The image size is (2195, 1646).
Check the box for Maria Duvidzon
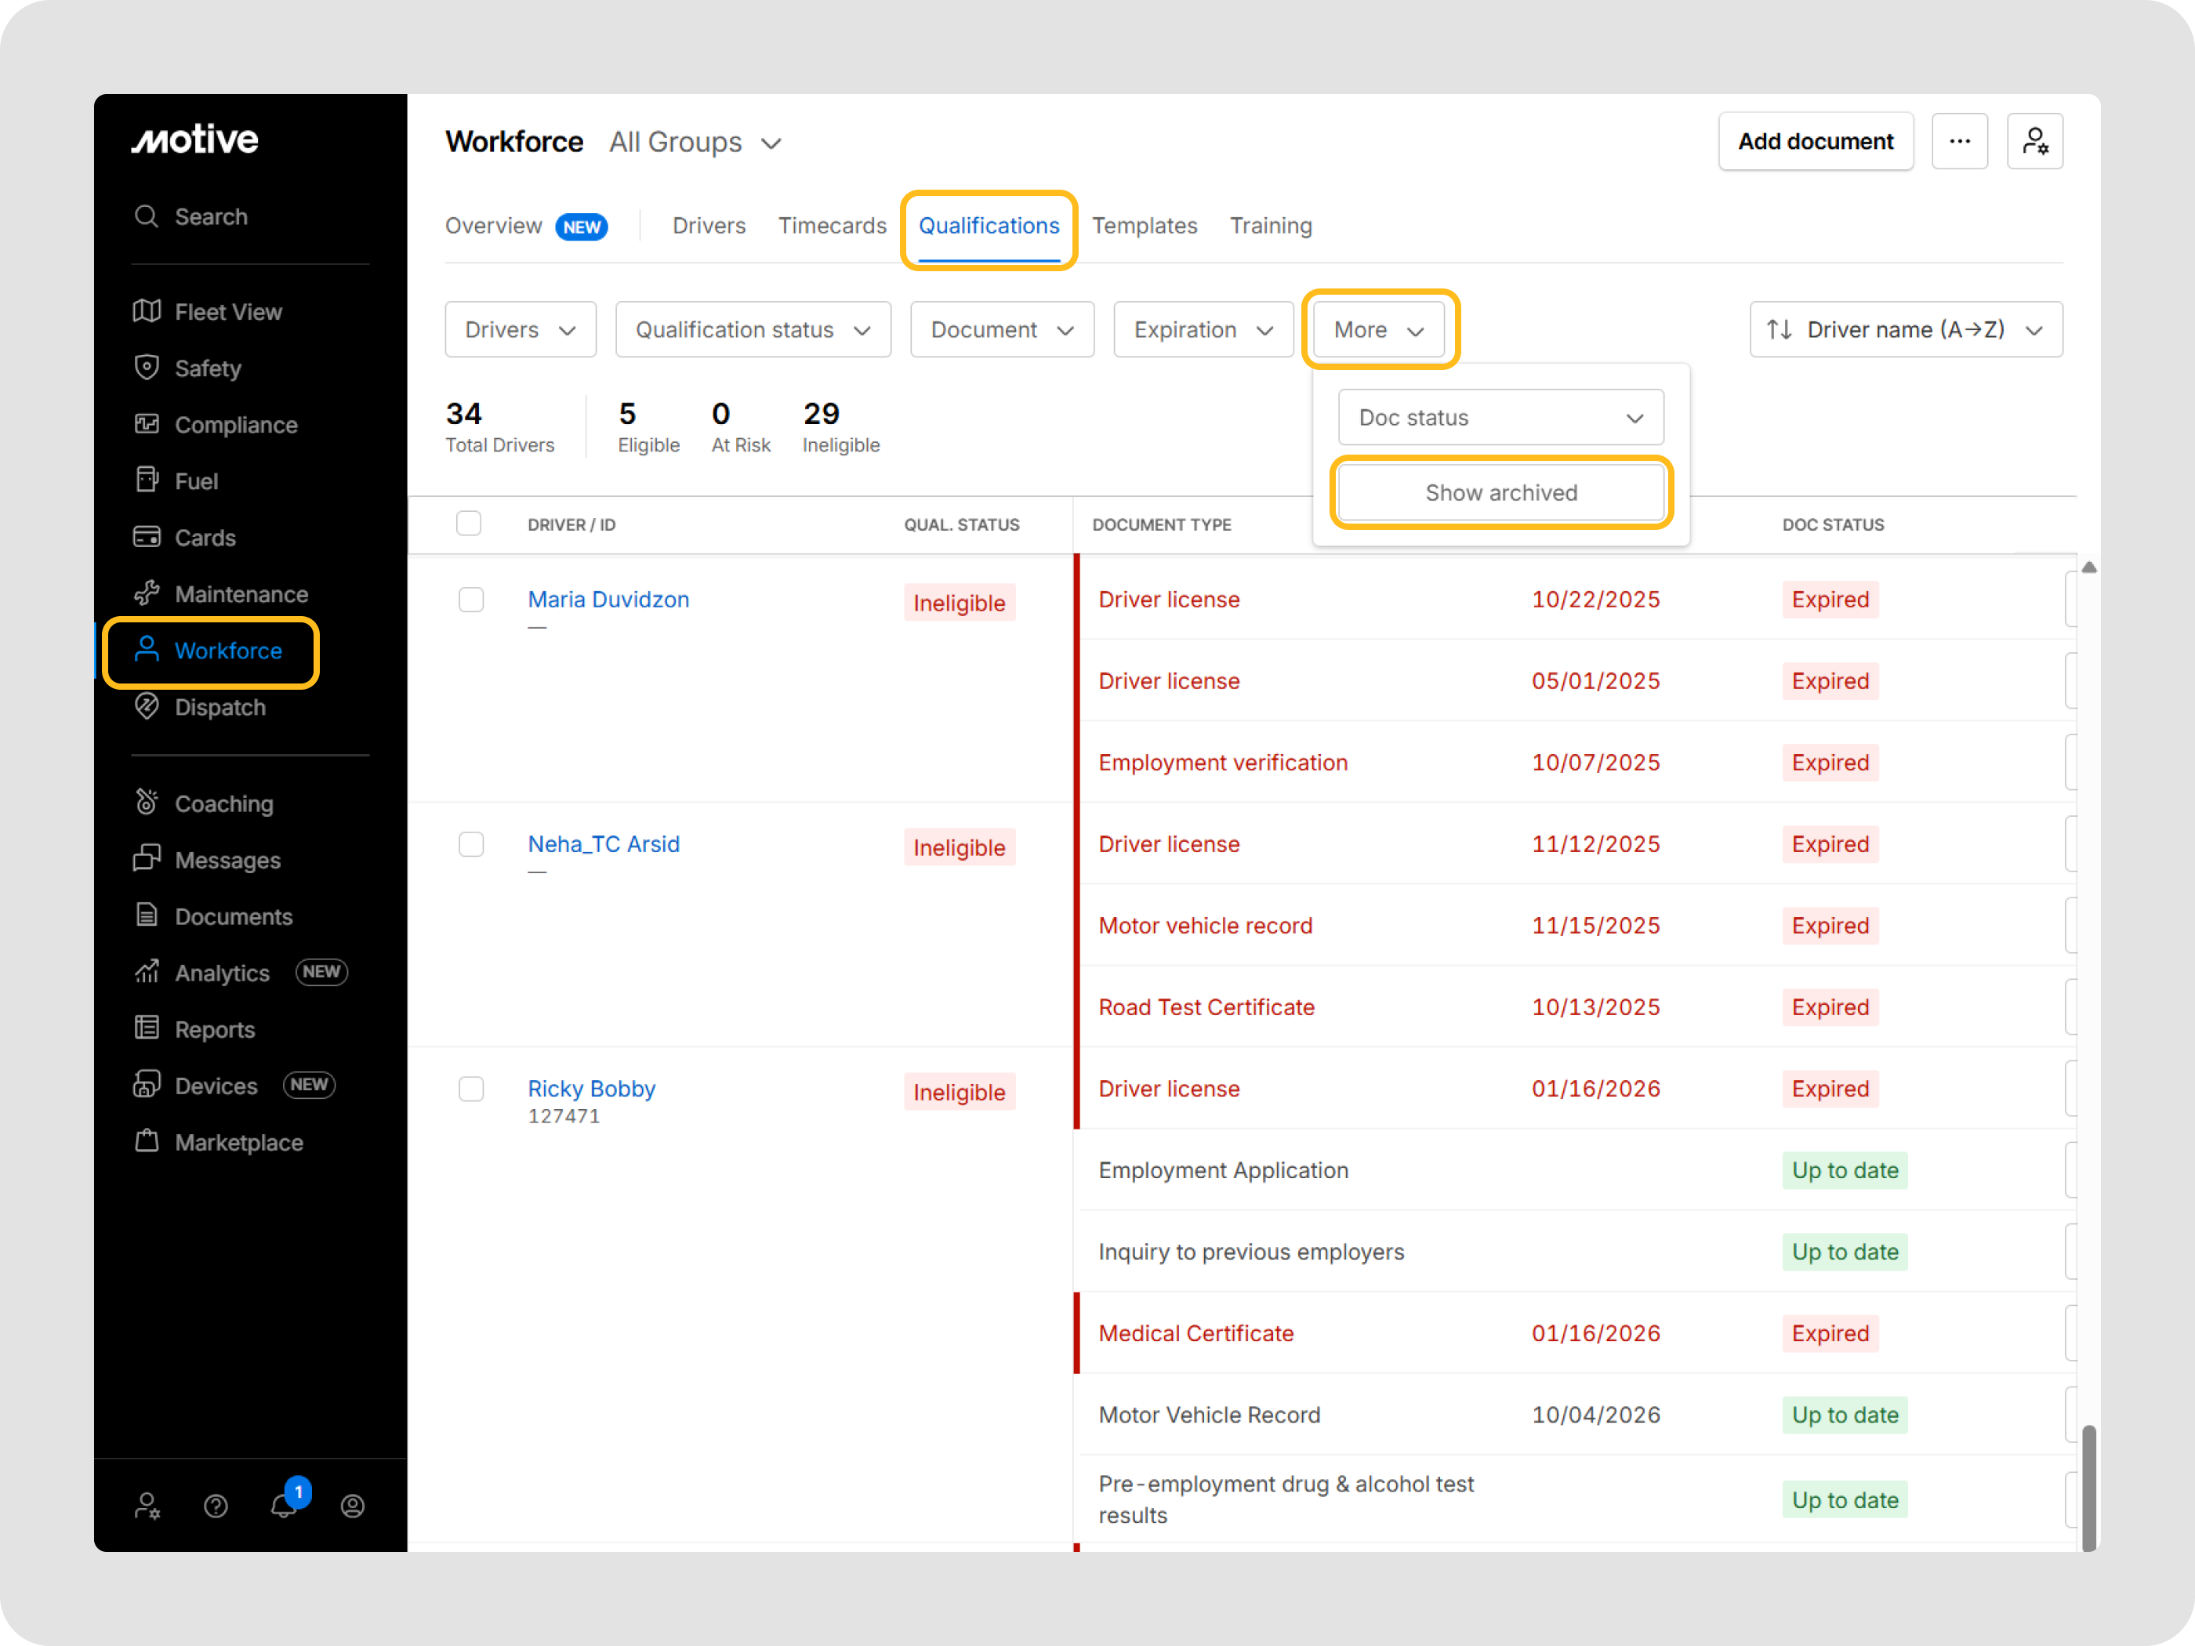tap(470, 600)
